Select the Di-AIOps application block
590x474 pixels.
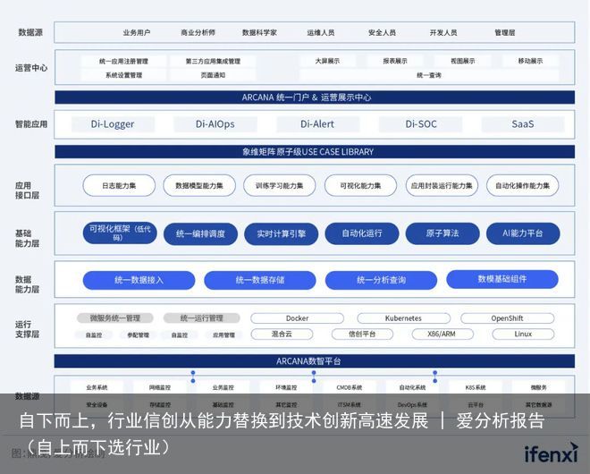click(x=215, y=123)
